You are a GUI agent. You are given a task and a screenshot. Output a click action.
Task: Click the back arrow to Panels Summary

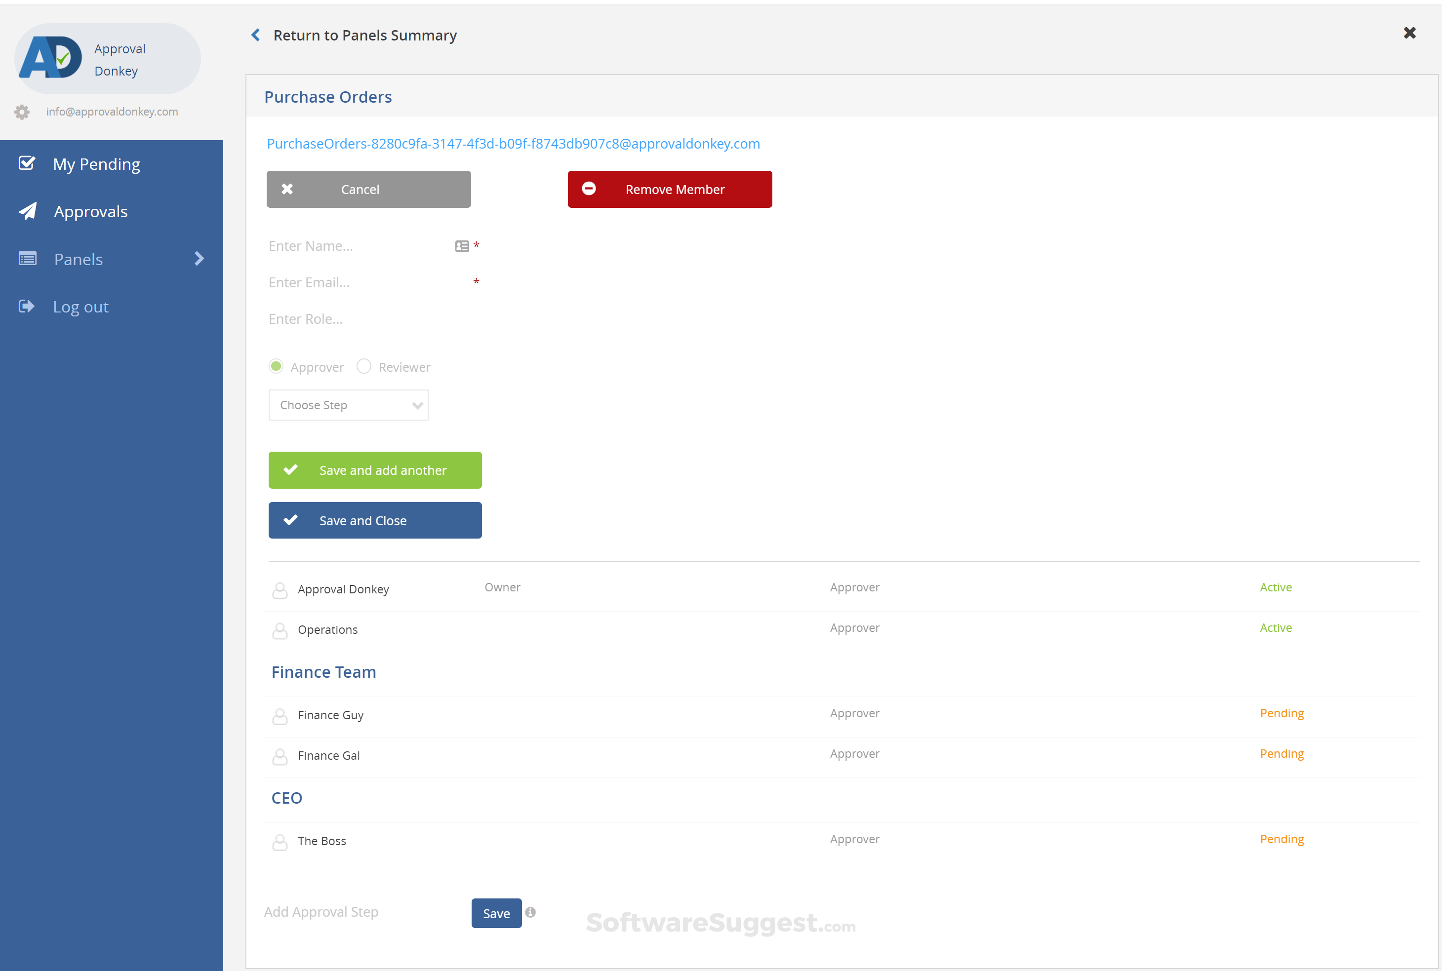tap(255, 36)
